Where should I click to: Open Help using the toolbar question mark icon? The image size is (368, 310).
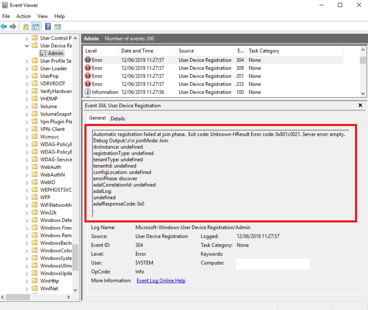click(47, 26)
